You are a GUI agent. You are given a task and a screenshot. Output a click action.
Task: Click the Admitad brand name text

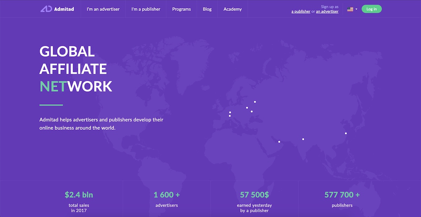tap(64, 9)
